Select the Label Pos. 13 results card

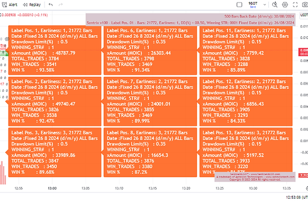[x=246, y=152]
